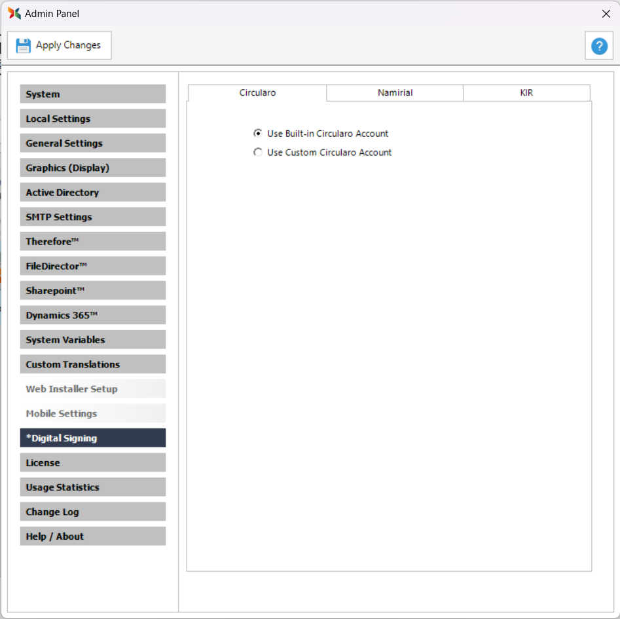Open the Circularo tab
The height and width of the screenshot is (619, 620).
[257, 93]
